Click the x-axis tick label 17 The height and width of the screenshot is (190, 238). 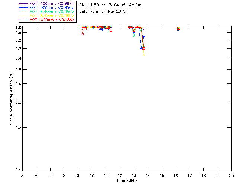190,176
